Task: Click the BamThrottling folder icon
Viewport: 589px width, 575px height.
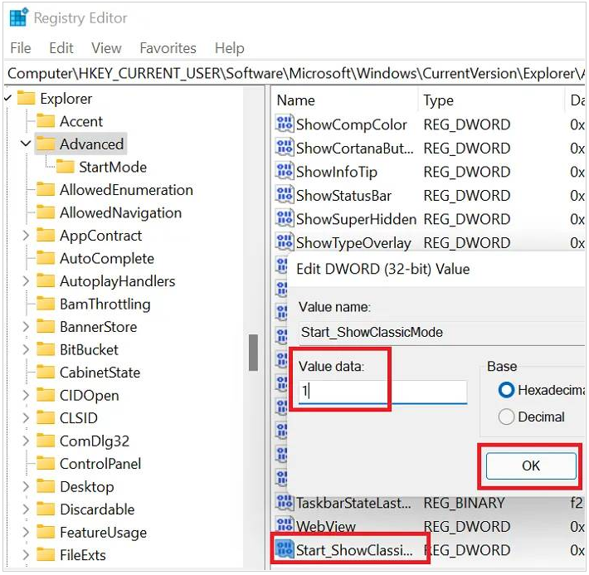Action: coord(46,304)
